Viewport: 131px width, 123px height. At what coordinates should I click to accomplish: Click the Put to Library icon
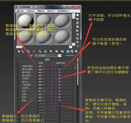(51, 51)
